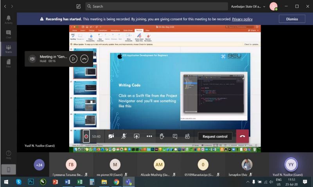313x187 pixels.
Task: Open PowerPoint from the taskbar
Action: [x=55, y=182]
